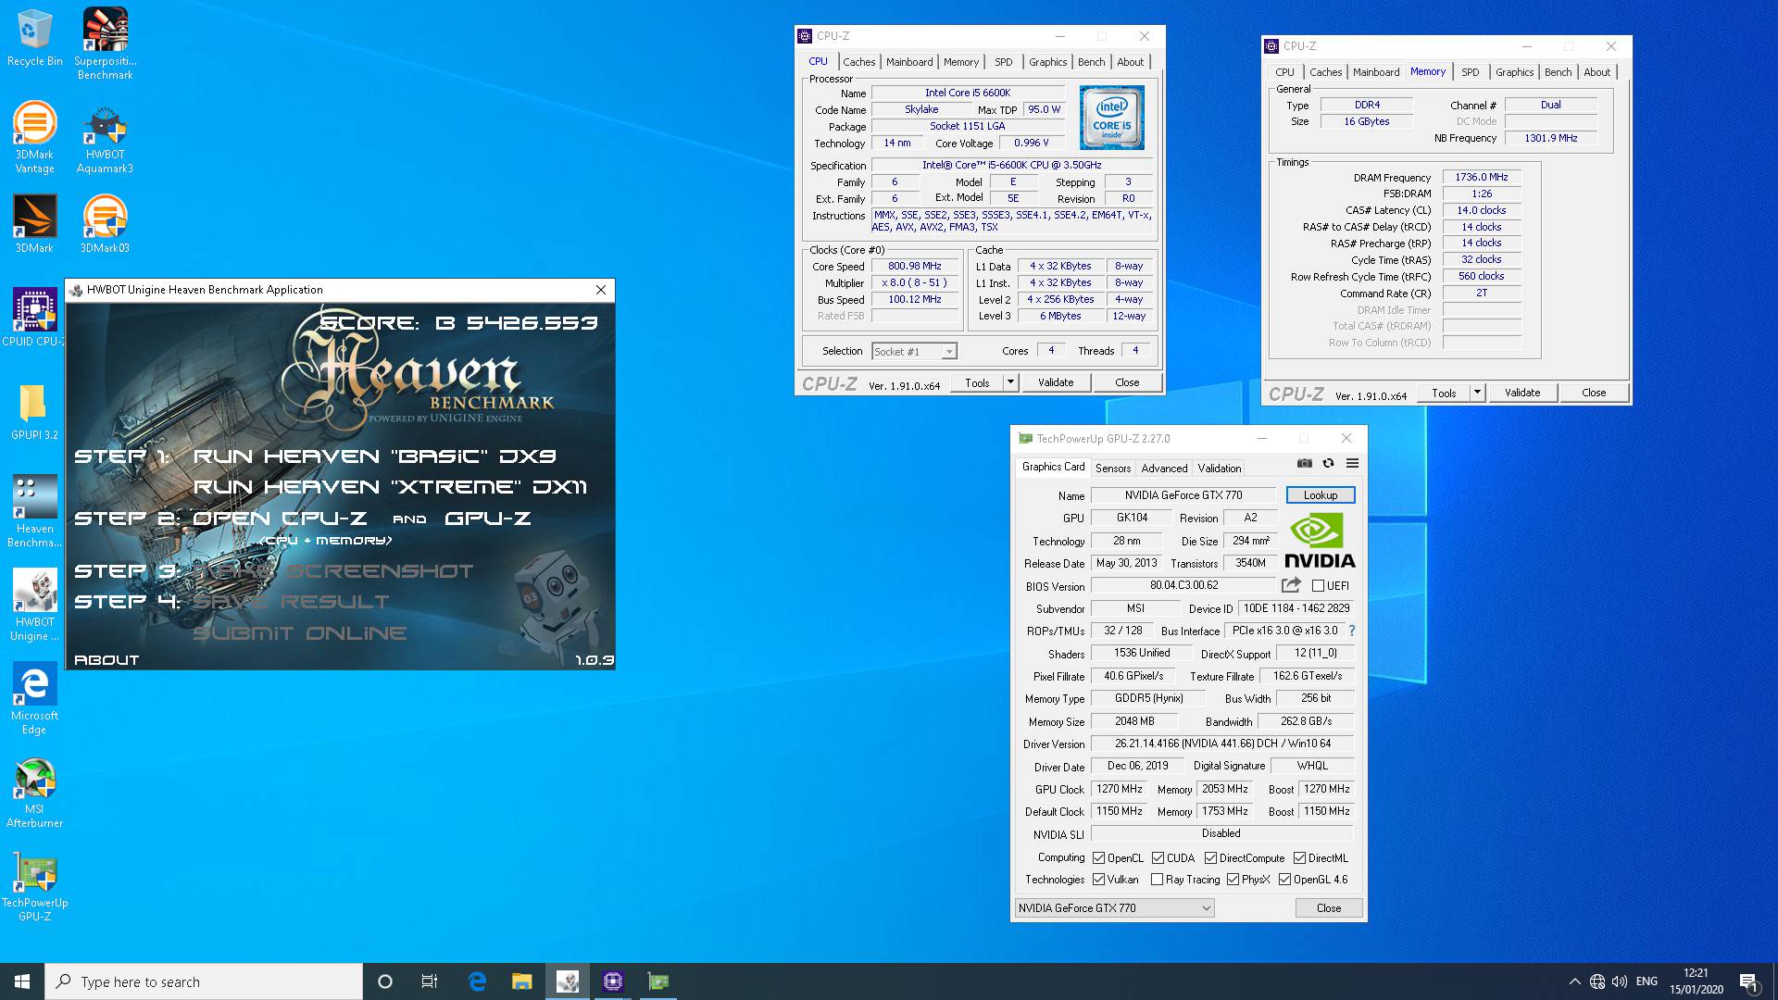Open Superposition Benchmark desktop icon
This screenshot has width=1778, height=1000.
pyautogui.click(x=105, y=44)
